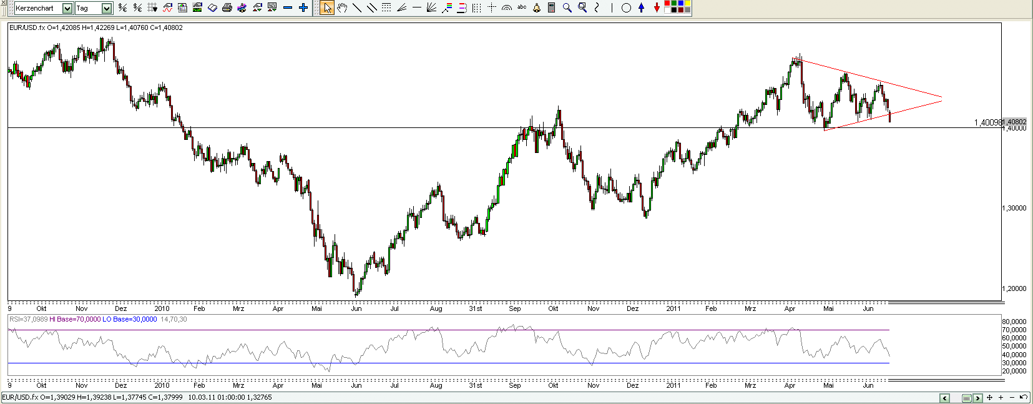
Task: Pick the red color swatch
Action: (667, 4)
